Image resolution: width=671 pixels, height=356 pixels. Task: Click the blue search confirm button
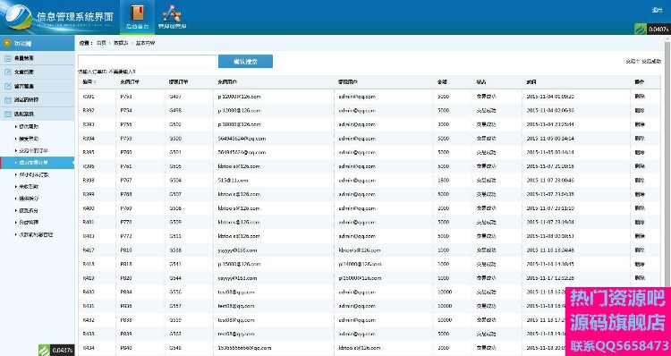[245, 61]
